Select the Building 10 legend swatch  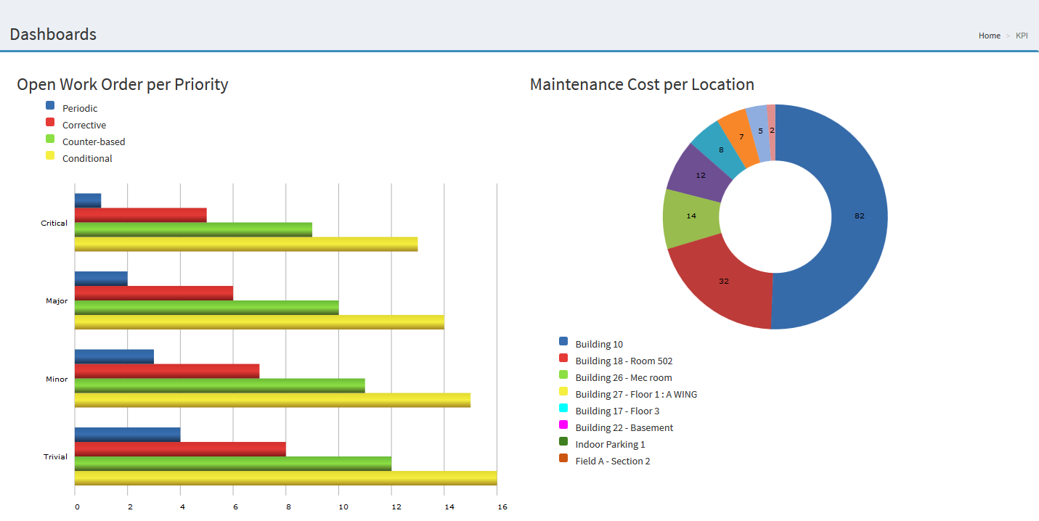pyautogui.click(x=563, y=342)
